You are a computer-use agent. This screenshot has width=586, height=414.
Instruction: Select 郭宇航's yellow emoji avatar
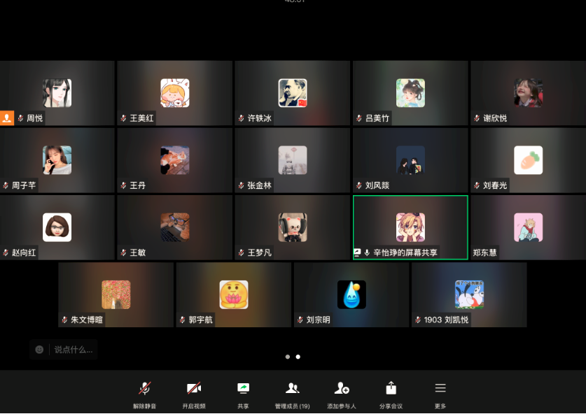coord(234,294)
